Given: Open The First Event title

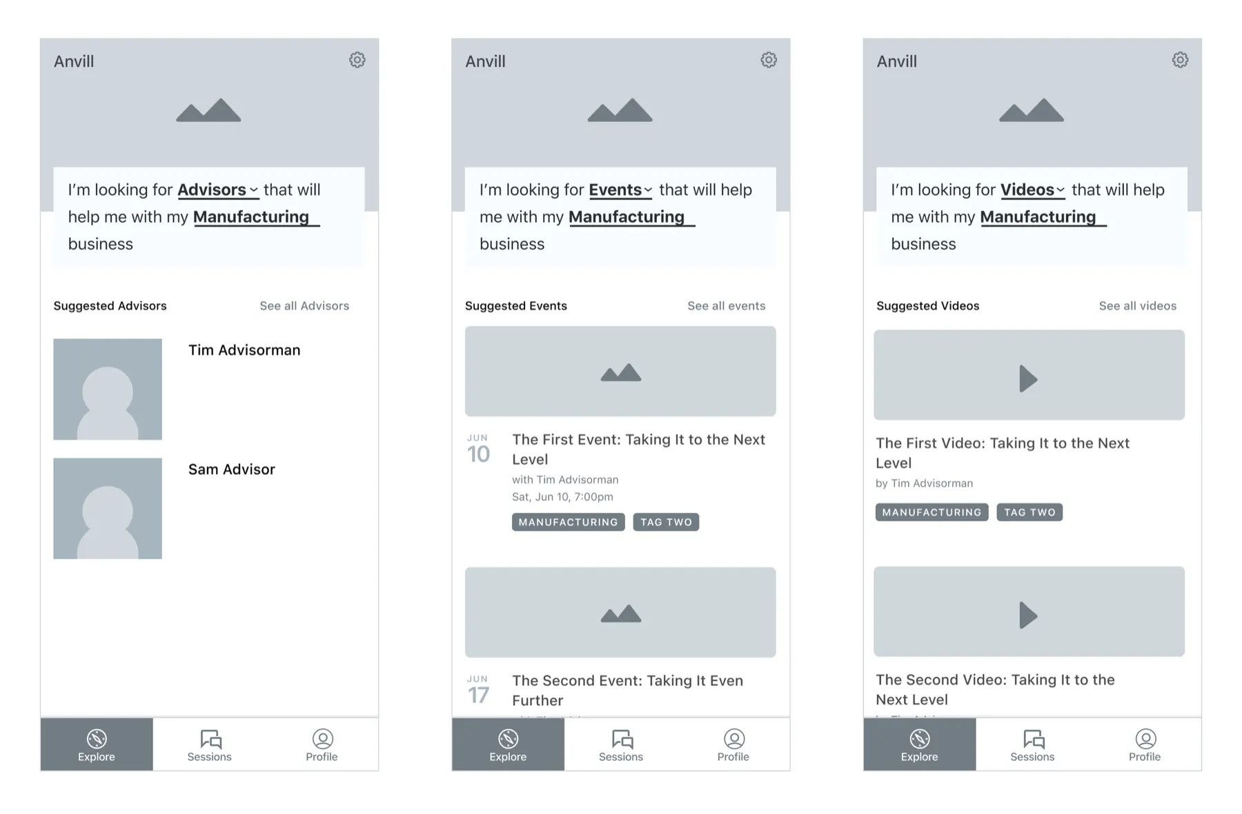Looking at the screenshot, I should point(638,449).
